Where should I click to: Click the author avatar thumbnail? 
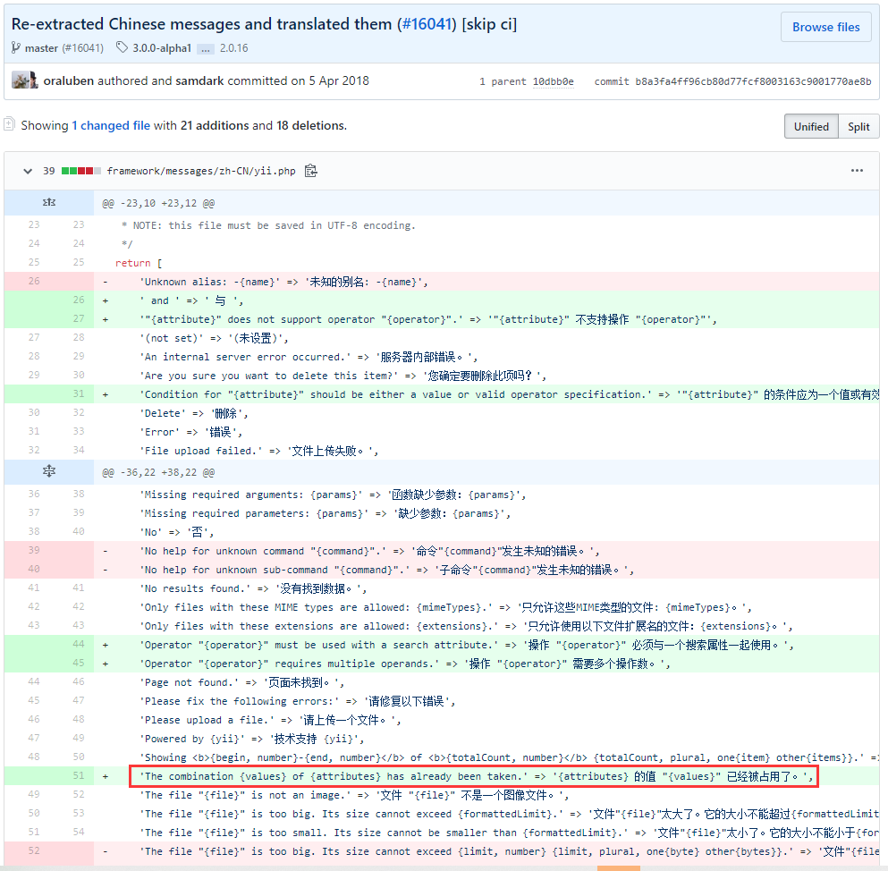(x=24, y=80)
